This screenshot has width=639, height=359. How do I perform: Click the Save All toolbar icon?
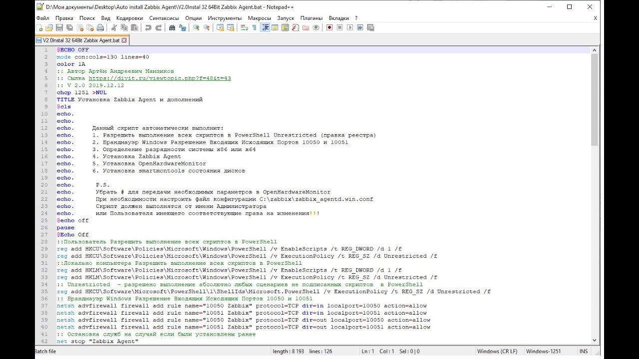click(x=69, y=28)
